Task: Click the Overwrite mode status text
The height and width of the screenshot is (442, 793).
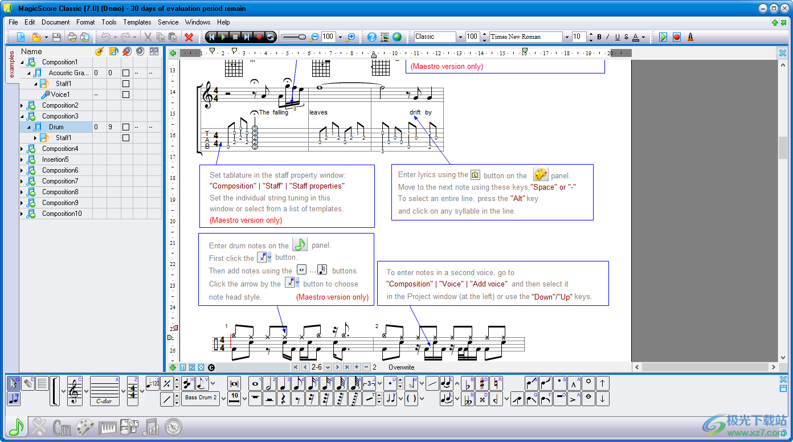Action: pos(401,367)
